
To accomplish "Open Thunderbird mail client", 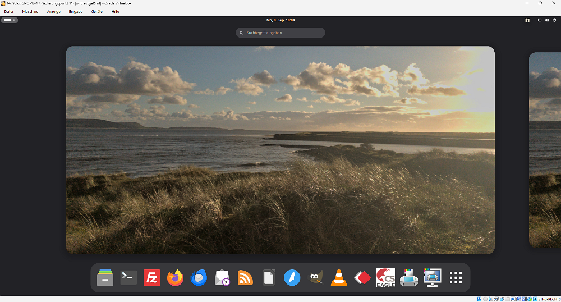I will [x=199, y=277].
